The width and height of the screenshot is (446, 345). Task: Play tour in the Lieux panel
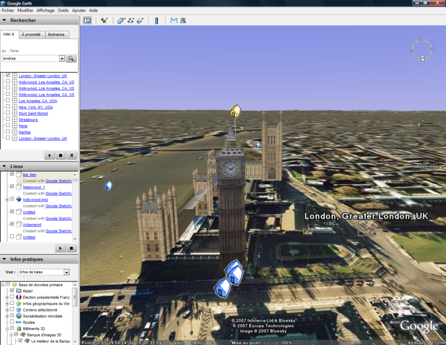pyautogui.click(x=60, y=249)
